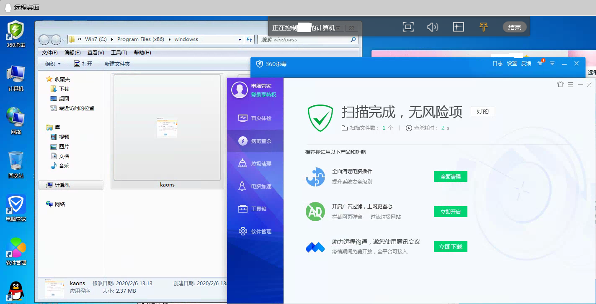Open 软件管理 in the sidebar
This screenshot has width=596, height=304.
tap(255, 231)
